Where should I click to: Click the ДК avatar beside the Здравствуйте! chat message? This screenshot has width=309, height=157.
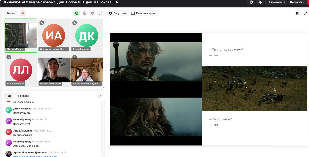tap(8, 110)
